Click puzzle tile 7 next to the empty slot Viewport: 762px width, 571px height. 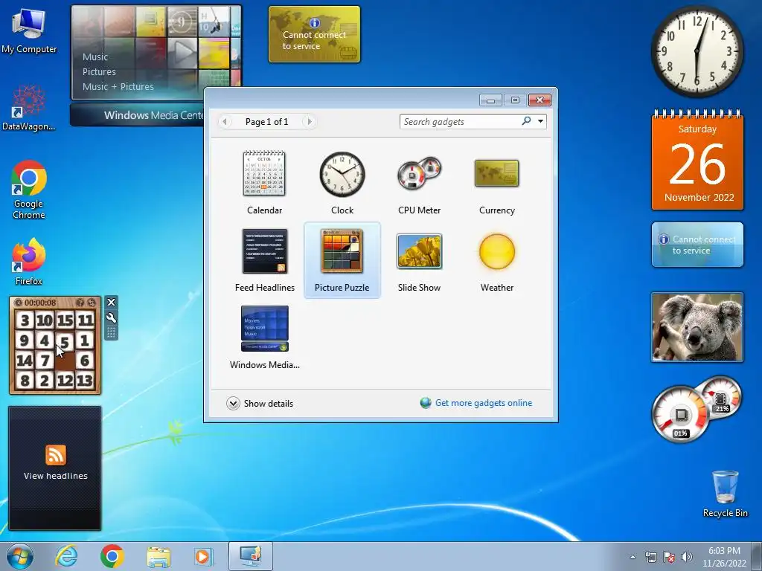pyautogui.click(x=45, y=361)
